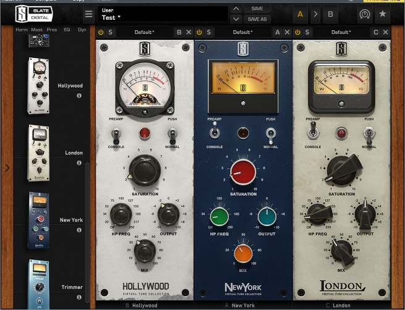Remove the Hollywood module with X

189,32
